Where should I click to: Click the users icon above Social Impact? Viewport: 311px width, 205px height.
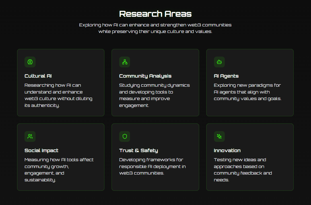(30, 136)
